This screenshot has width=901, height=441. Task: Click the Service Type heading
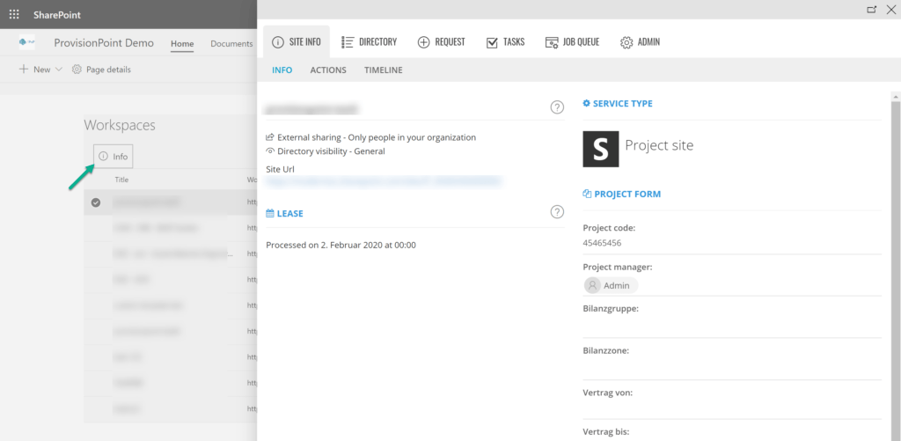coord(618,104)
